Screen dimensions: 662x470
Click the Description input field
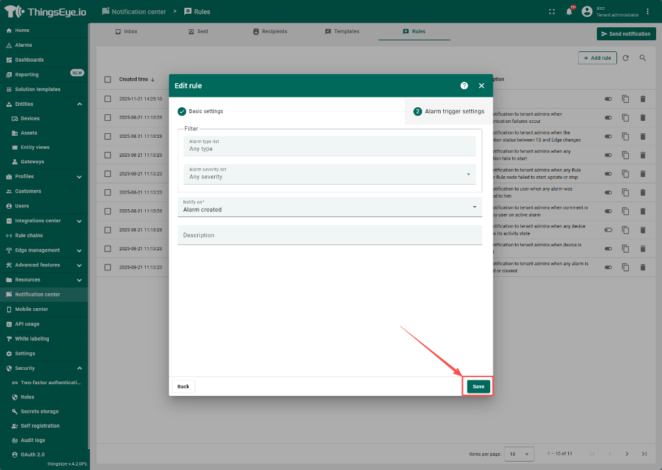pyautogui.click(x=329, y=235)
